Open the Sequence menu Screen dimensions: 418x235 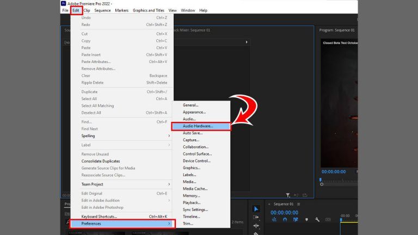click(x=102, y=10)
